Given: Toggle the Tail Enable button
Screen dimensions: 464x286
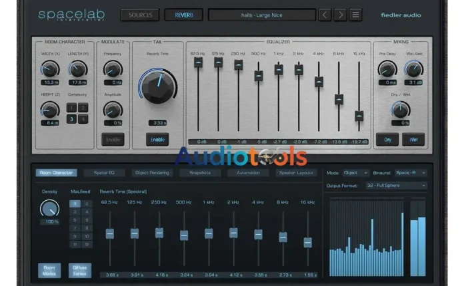Looking at the screenshot, I should (157, 140).
